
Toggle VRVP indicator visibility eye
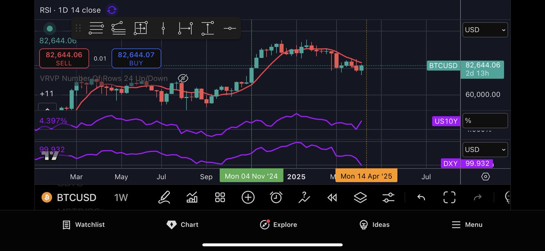pos(183,78)
